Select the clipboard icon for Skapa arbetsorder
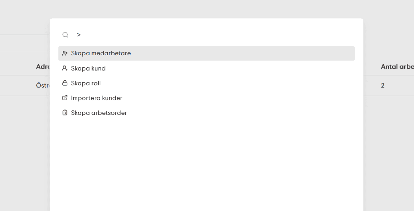This screenshot has height=211, width=414. click(x=65, y=113)
